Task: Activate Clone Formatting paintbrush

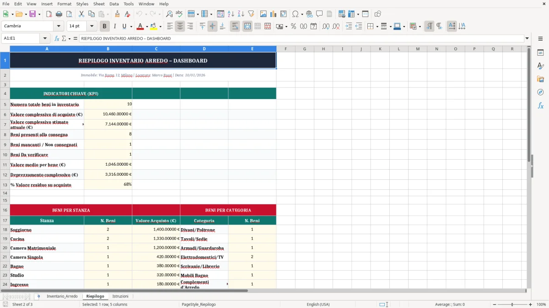Action: pyautogui.click(x=118, y=14)
